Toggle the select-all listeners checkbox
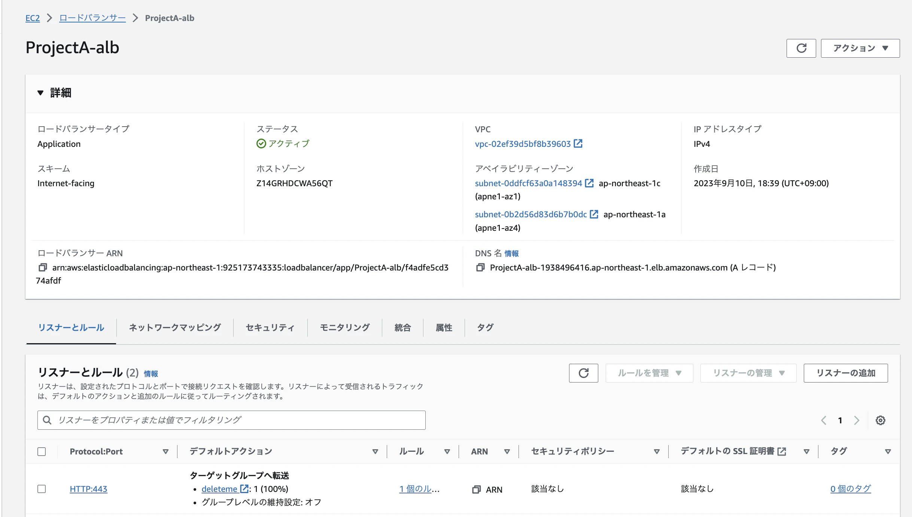 (x=42, y=451)
